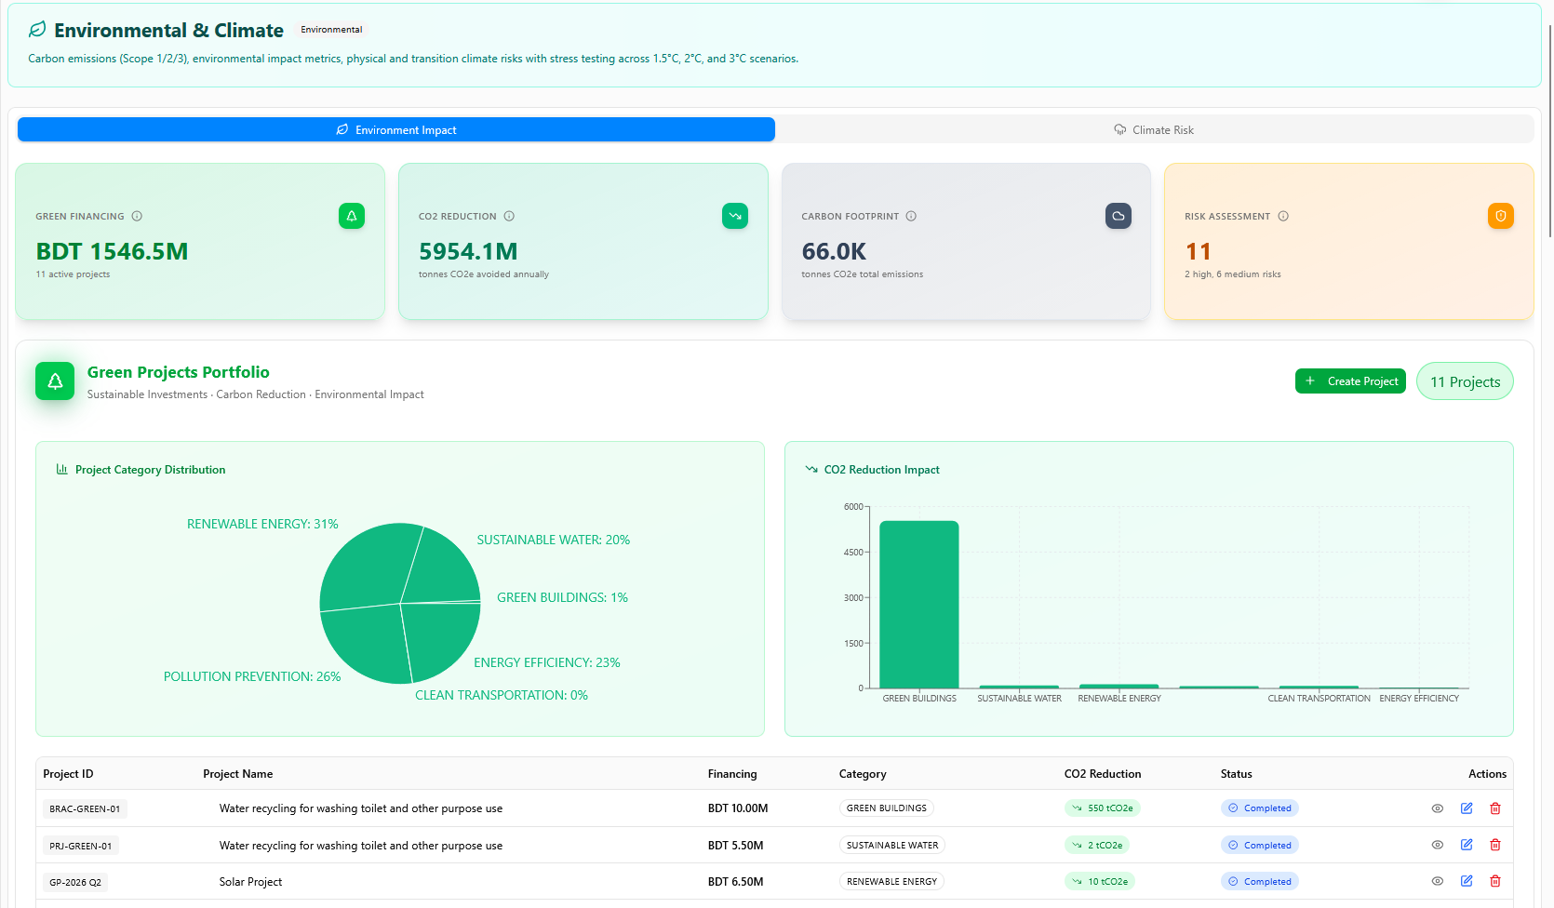This screenshot has height=908, width=1554.
Task: Click the info icon beside Green Financing
Action: (x=137, y=217)
